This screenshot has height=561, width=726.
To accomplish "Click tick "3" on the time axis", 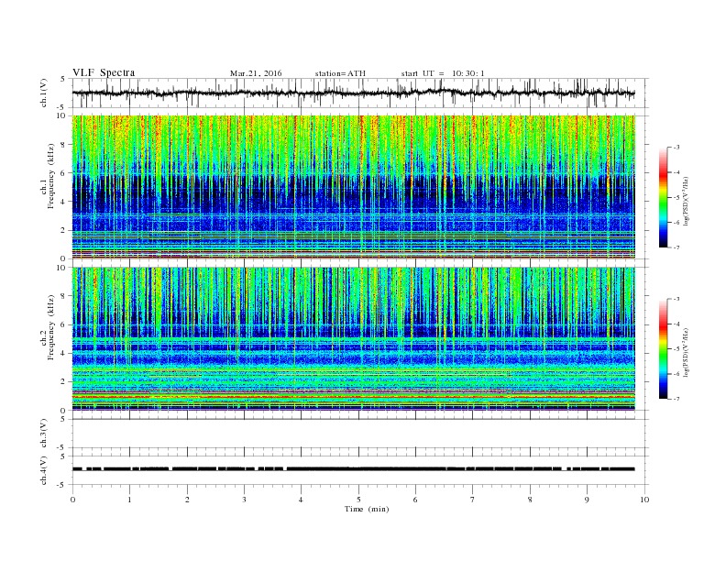I will [244, 500].
